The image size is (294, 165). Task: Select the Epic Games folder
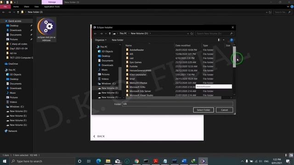136,62
